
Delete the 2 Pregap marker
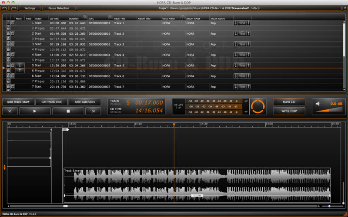tap(8, 28)
